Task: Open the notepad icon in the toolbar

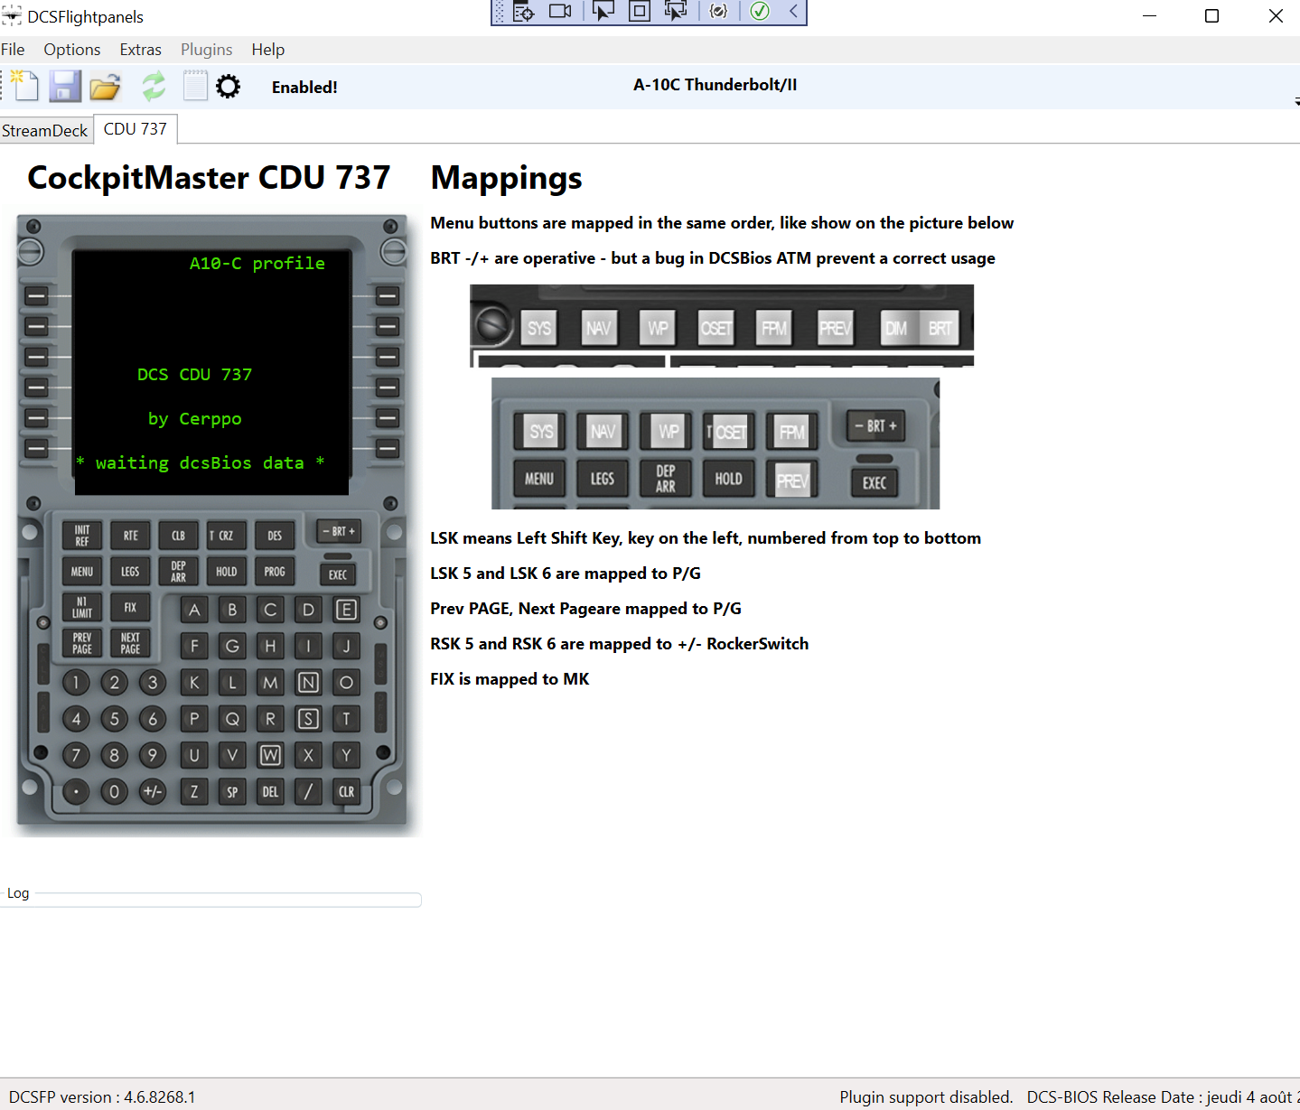Action: click(195, 86)
